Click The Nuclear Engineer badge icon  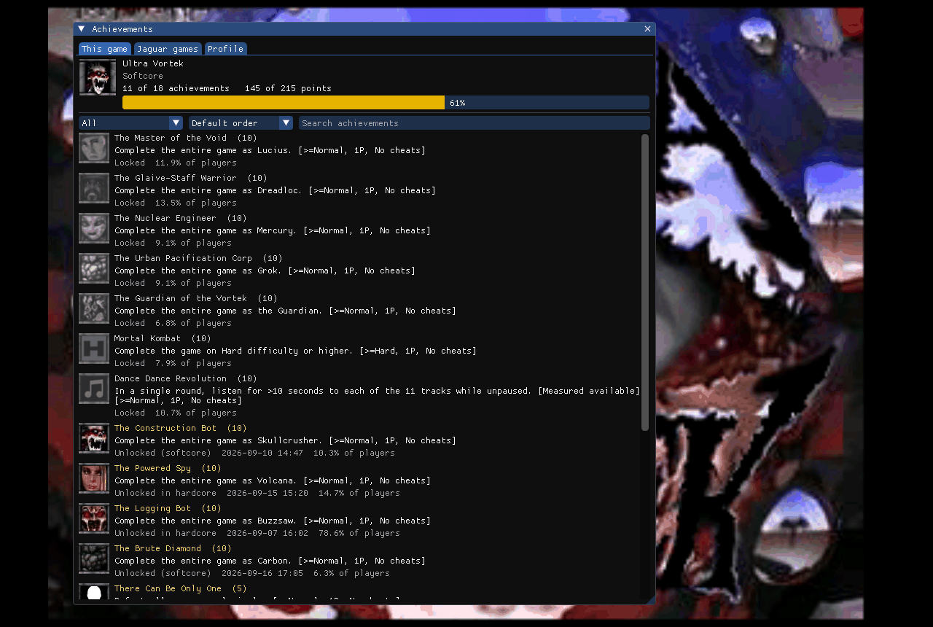pos(94,228)
